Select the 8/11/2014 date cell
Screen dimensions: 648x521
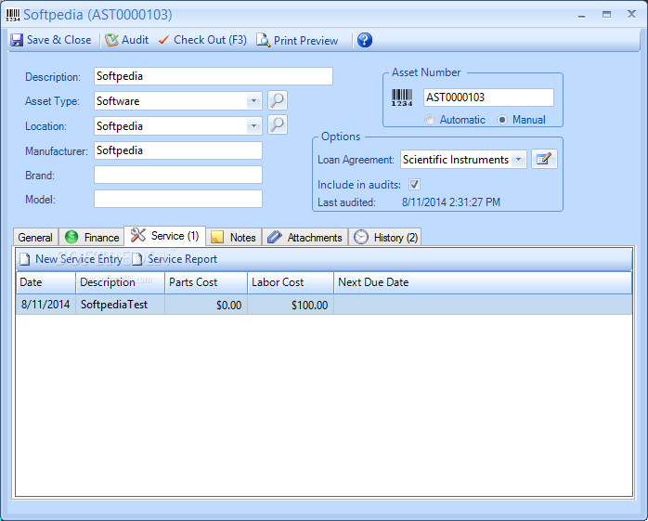pyautogui.click(x=45, y=305)
